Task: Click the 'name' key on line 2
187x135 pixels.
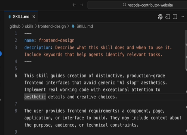Action: [29, 41]
